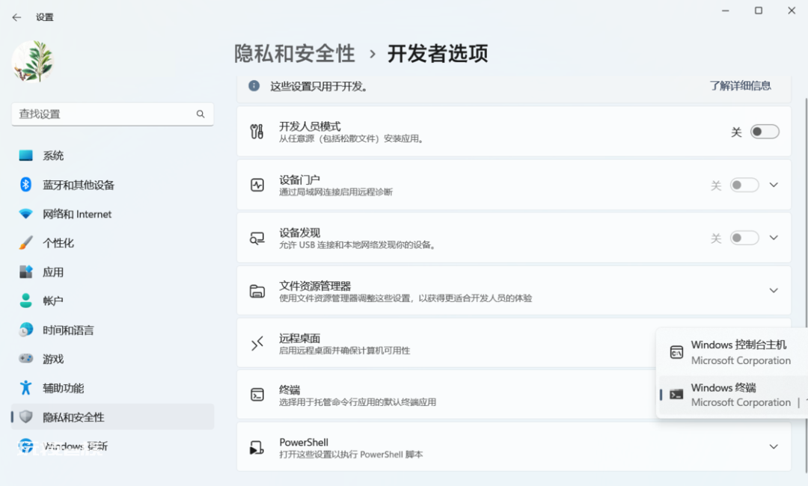Toggle the 设备门户 switch
This screenshot has height=486, width=808.
[744, 185]
